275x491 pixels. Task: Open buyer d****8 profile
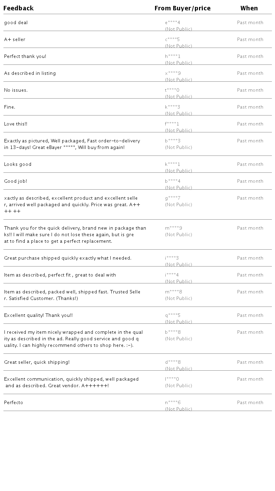tap(173, 362)
